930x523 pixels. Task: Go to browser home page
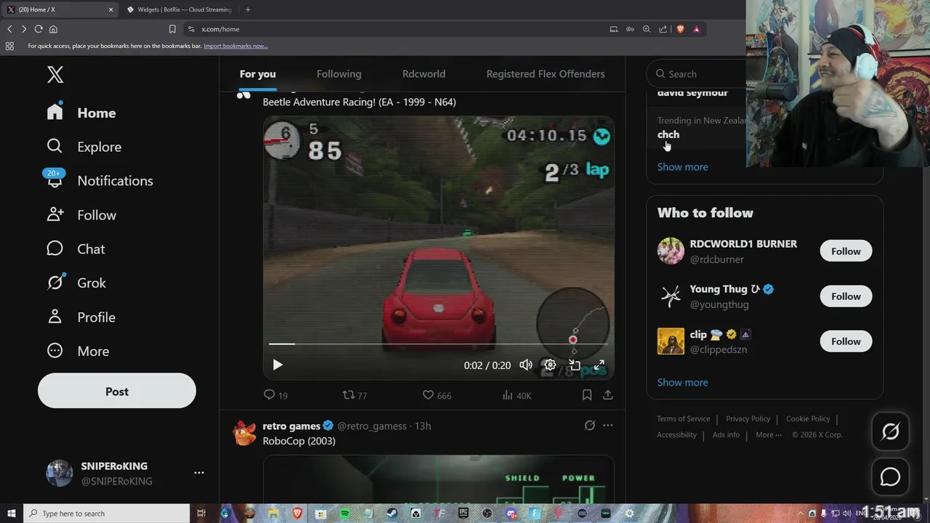coord(53,29)
